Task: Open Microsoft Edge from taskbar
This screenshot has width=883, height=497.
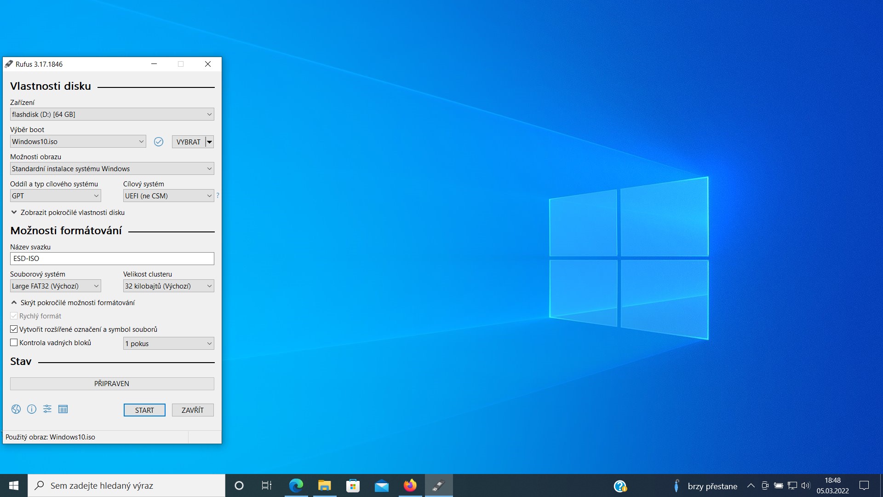Action: point(296,485)
